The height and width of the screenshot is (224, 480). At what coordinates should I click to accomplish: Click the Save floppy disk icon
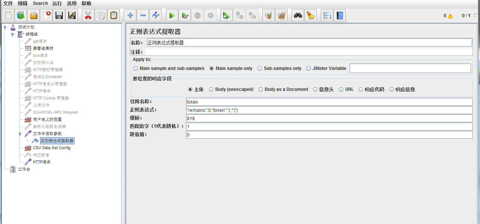[59, 15]
